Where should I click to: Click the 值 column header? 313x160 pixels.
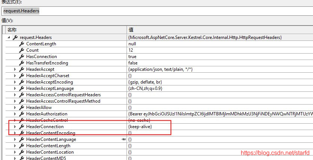coord(220,30)
